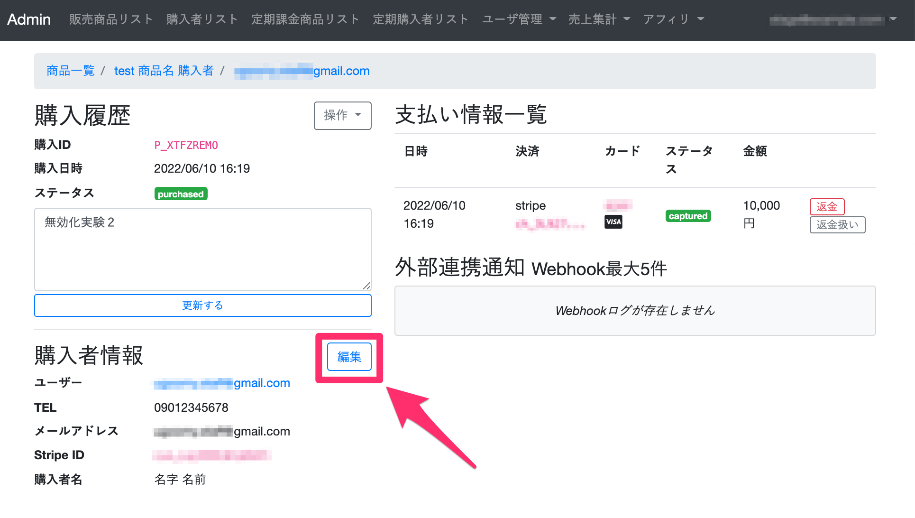Open 購入者リスト navigation item
Image resolution: width=915 pixels, height=518 pixels.
[x=202, y=19]
